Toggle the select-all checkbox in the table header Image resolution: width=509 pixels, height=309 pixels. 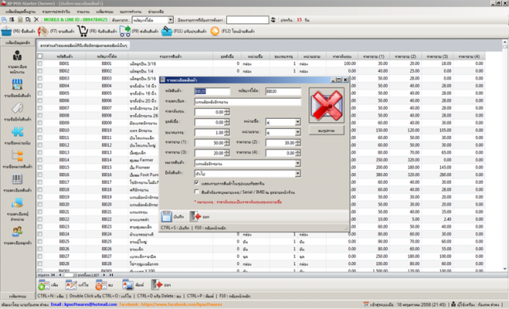[40, 56]
